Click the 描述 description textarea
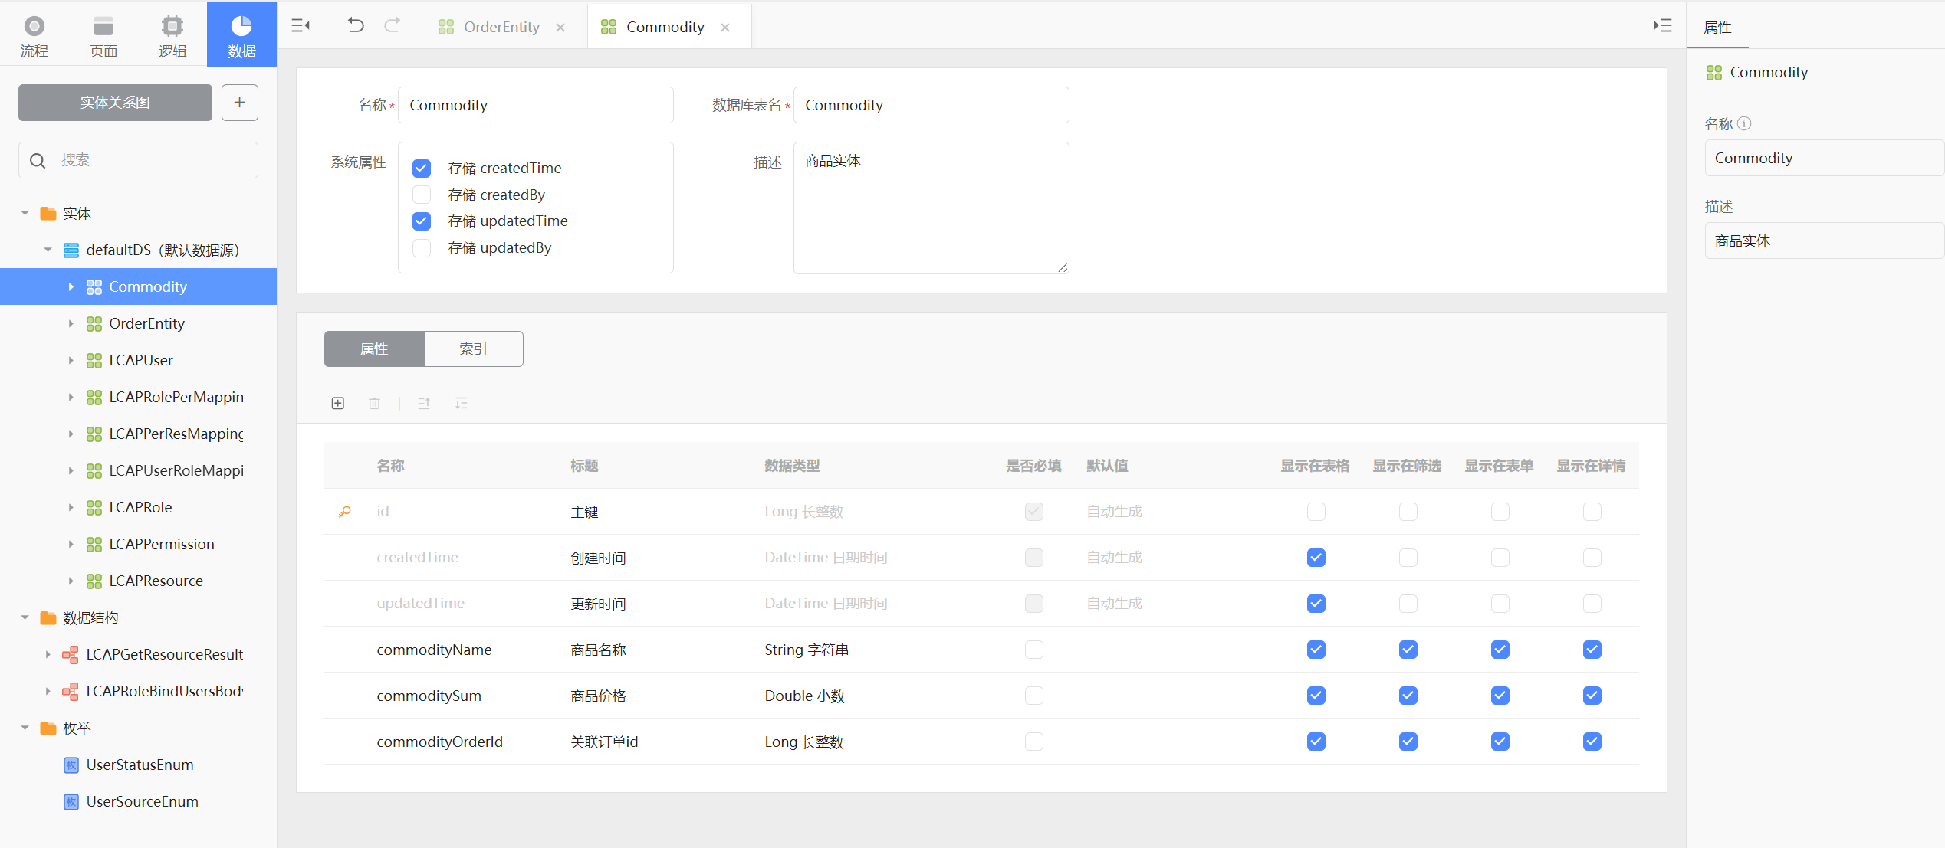The width and height of the screenshot is (1945, 848). [931, 208]
